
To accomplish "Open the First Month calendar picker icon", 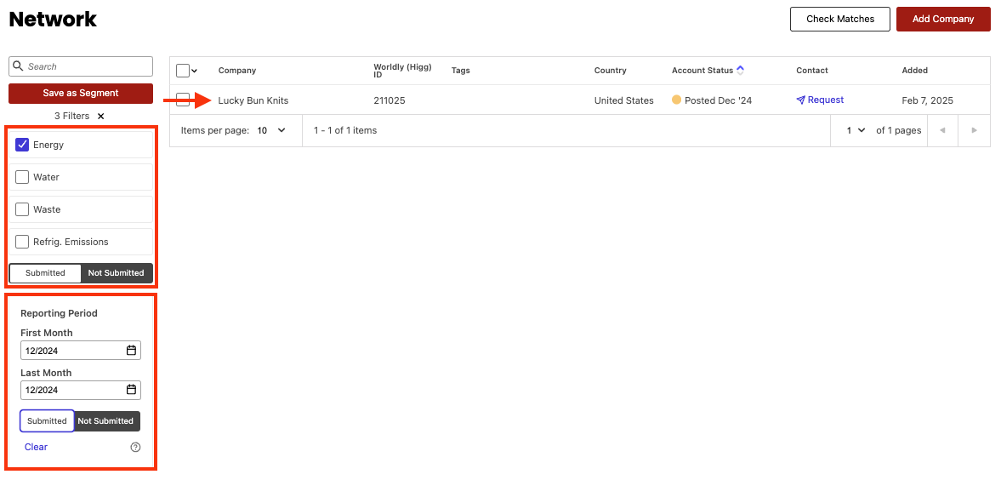I will tap(131, 351).
